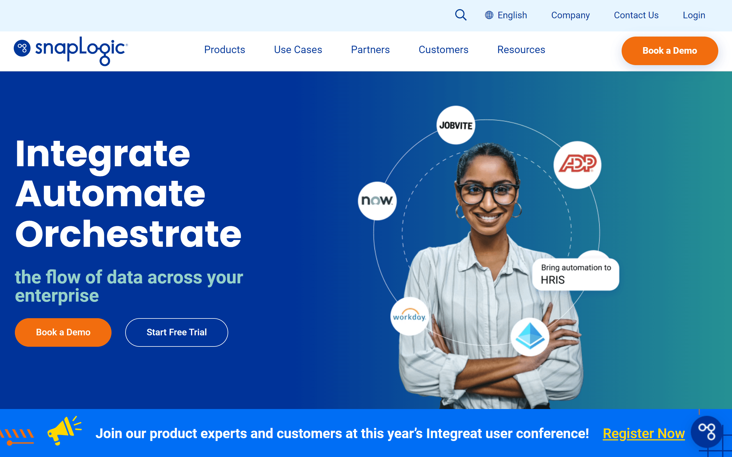Go to Contact Us page
The image size is (732, 457).
(x=636, y=15)
